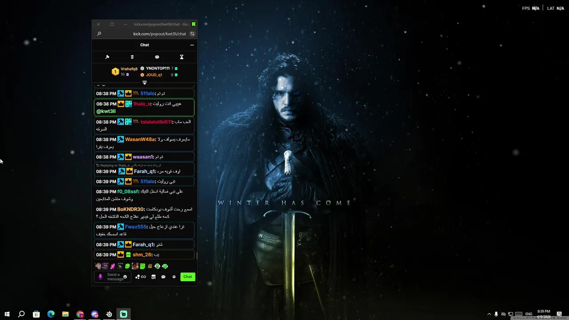This screenshot has height=320, width=569.
Task: Open the Chat header three-dots menu
Action: point(192,45)
